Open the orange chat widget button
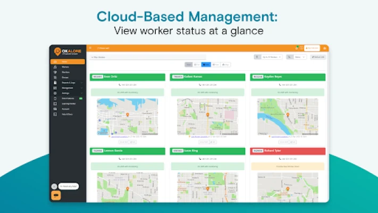378x213 pixels. click(55, 195)
